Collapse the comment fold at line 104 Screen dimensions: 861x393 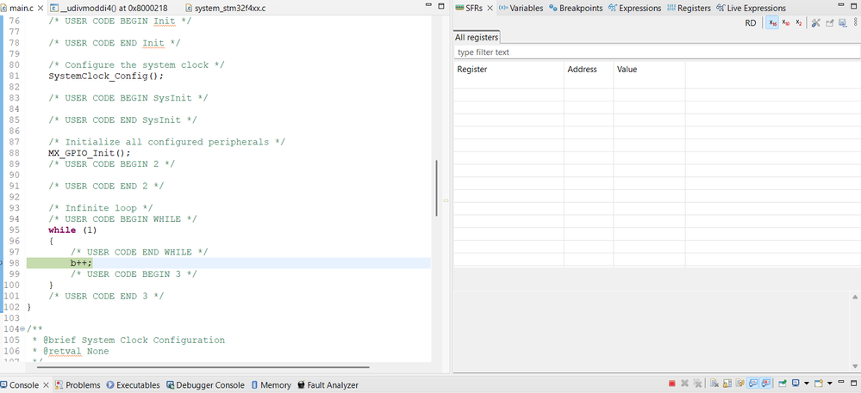coord(22,329)
